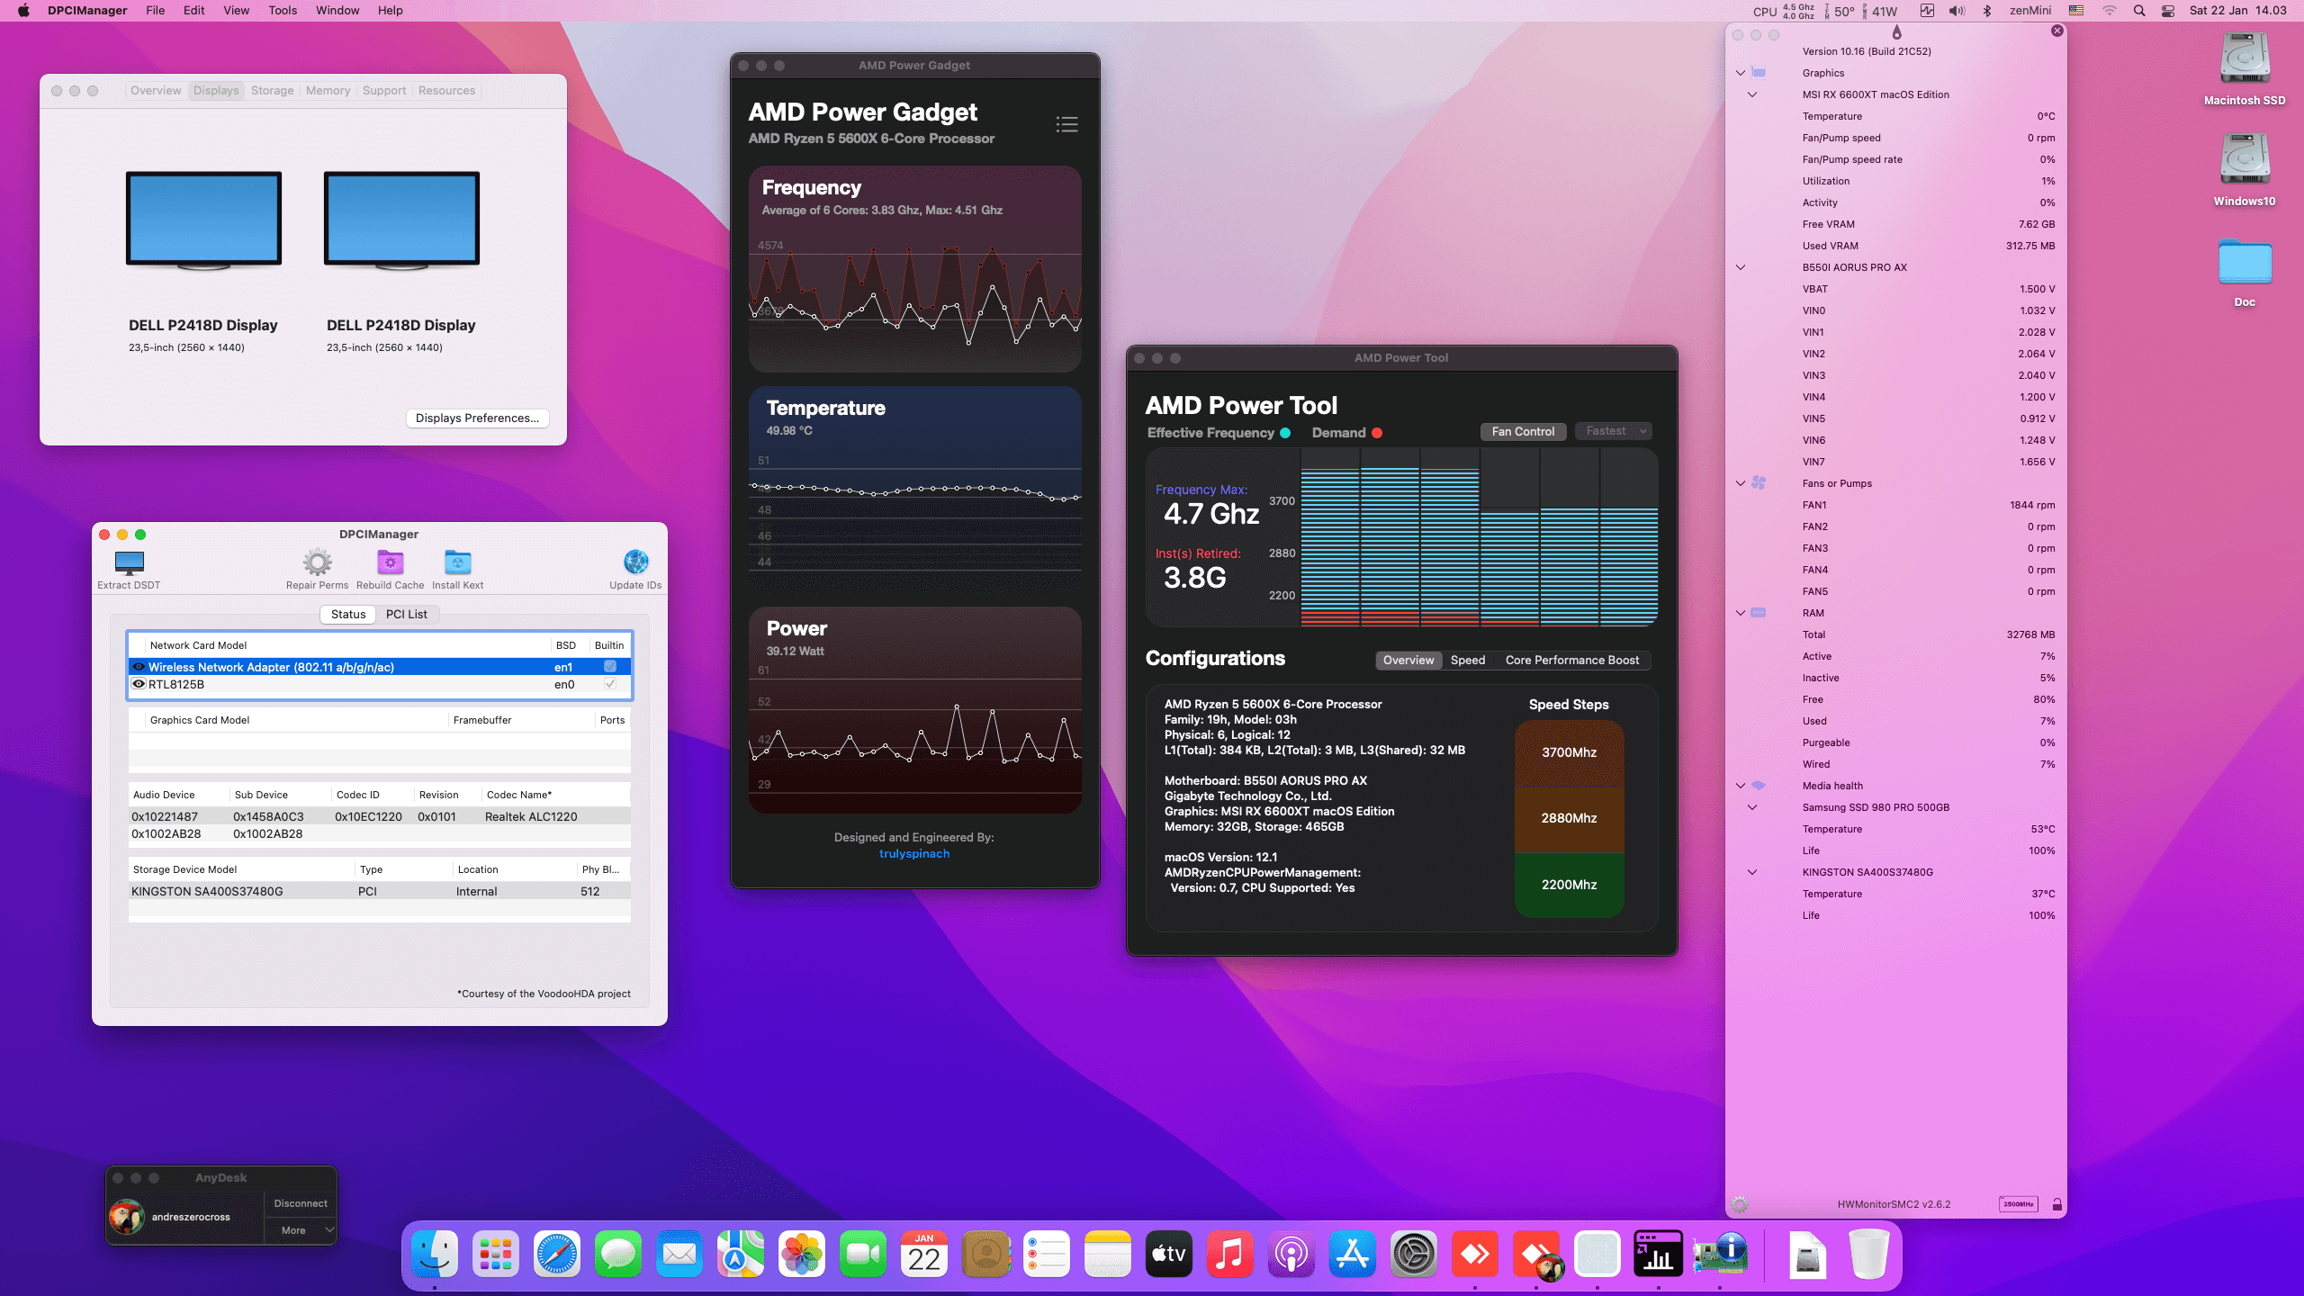Click AMD Power Gadget bar-chart icon in Dock

point(1659,1254)
